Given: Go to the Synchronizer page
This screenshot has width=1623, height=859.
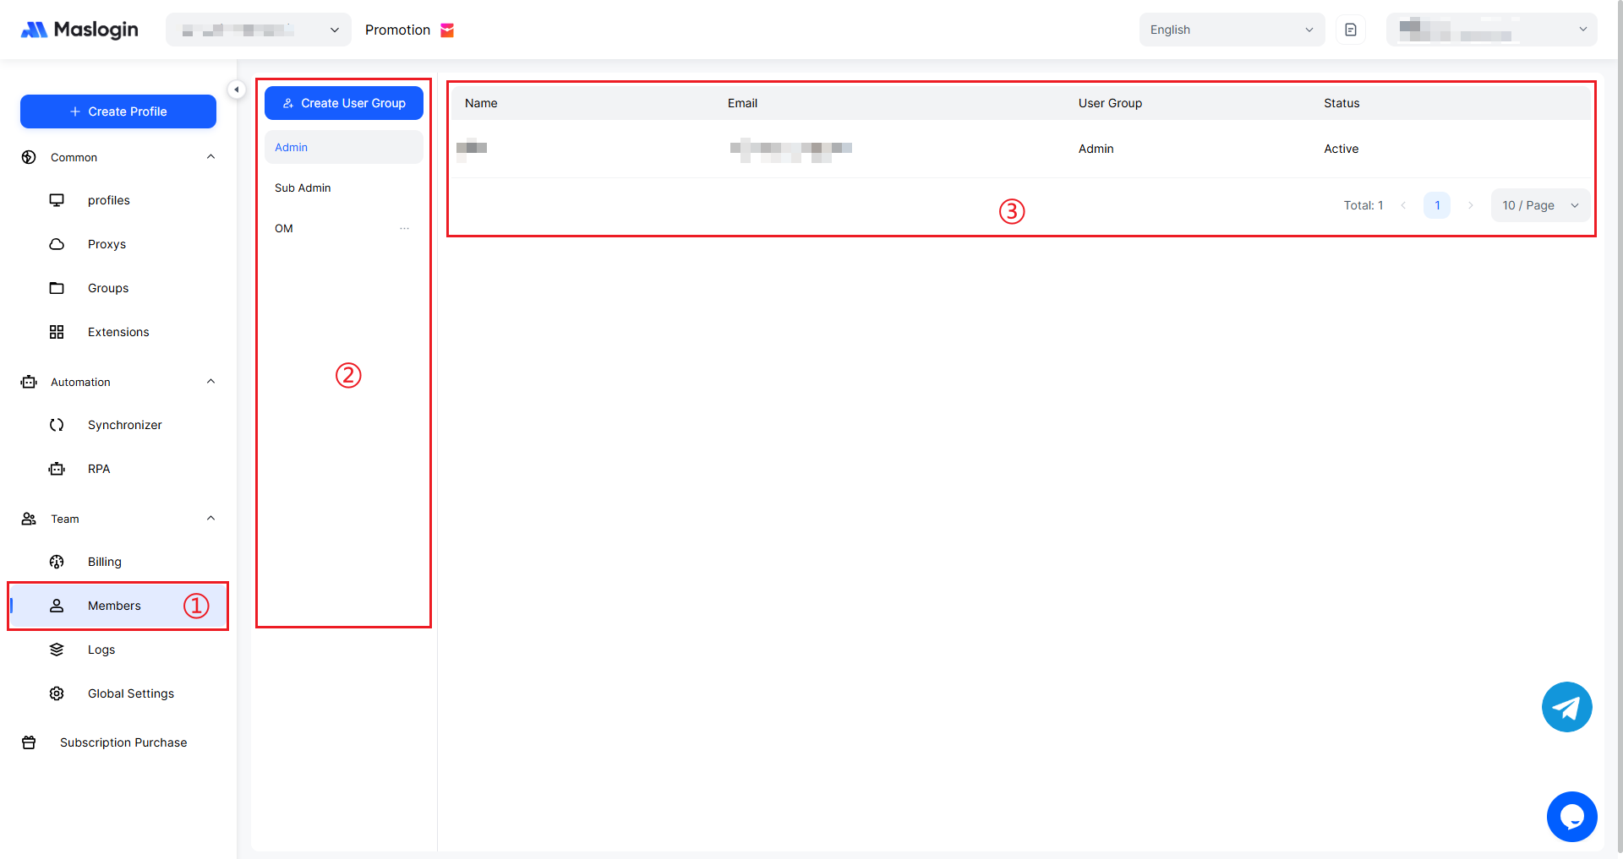Looking at the screenshot, I should [124, 425].
